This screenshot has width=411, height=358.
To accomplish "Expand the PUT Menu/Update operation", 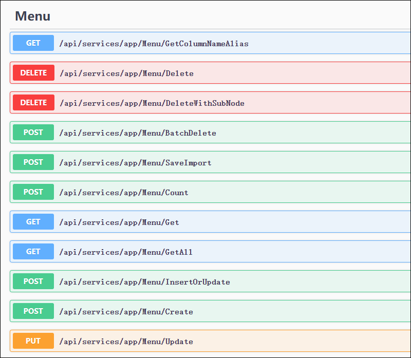I will click(x=210, y=341).
